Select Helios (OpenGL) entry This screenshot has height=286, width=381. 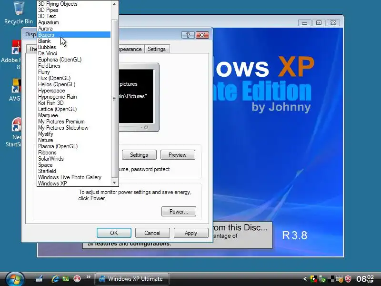[74, 84]
